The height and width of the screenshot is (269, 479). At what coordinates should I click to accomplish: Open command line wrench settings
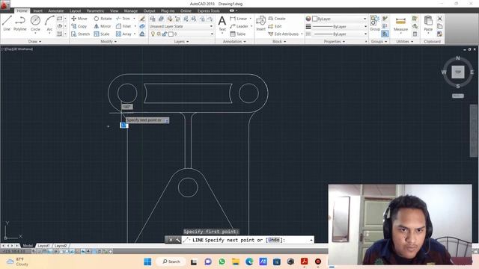[178, 240]
